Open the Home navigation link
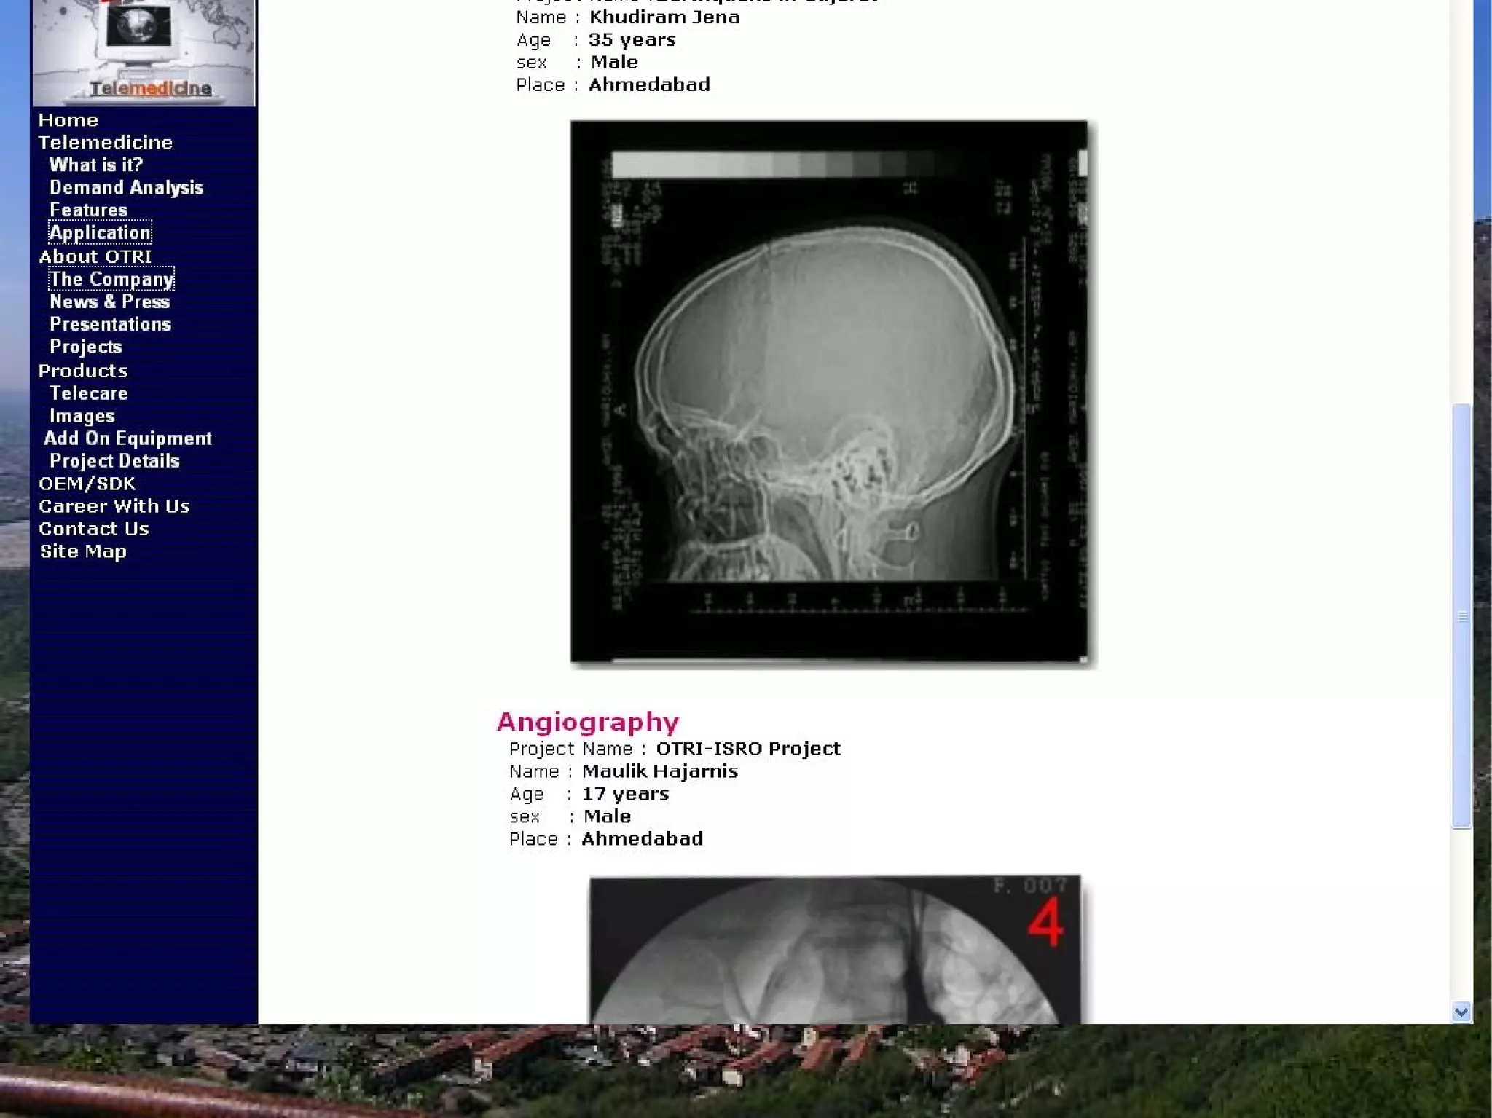Screen dimensions: 1492x1118 (x=68, y=120)
